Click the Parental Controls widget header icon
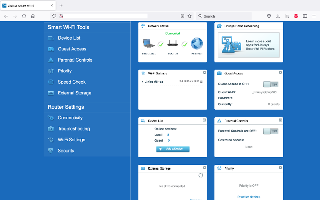The height and width of the screenshot is (200, 320). point(219,121)
